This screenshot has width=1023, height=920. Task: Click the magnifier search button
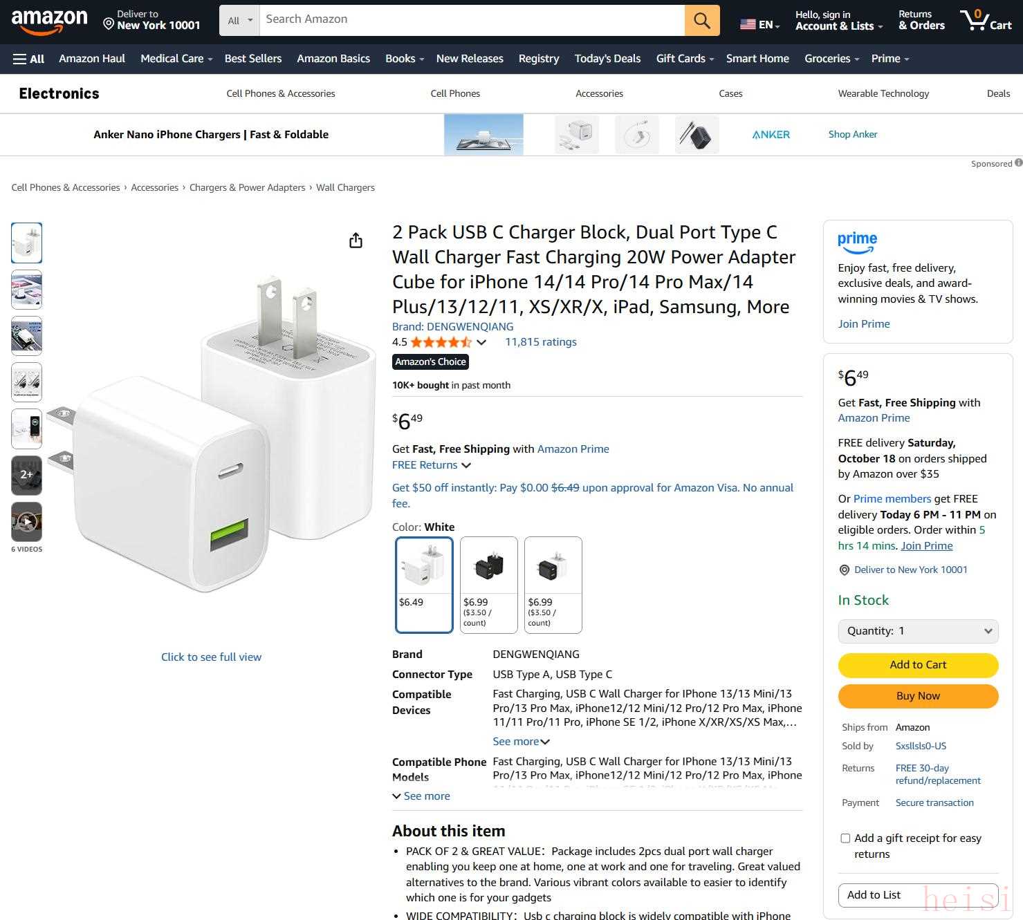coord(702,21)
